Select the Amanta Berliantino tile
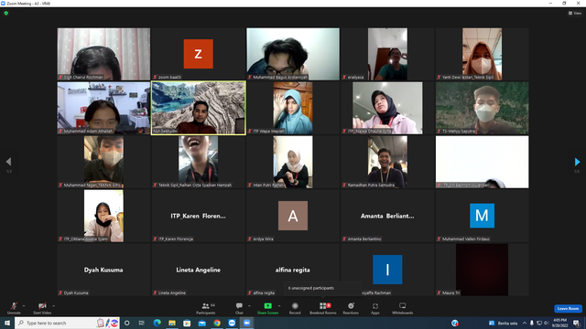The width and height of the screenshot is (586, 329). click(387, 216)
